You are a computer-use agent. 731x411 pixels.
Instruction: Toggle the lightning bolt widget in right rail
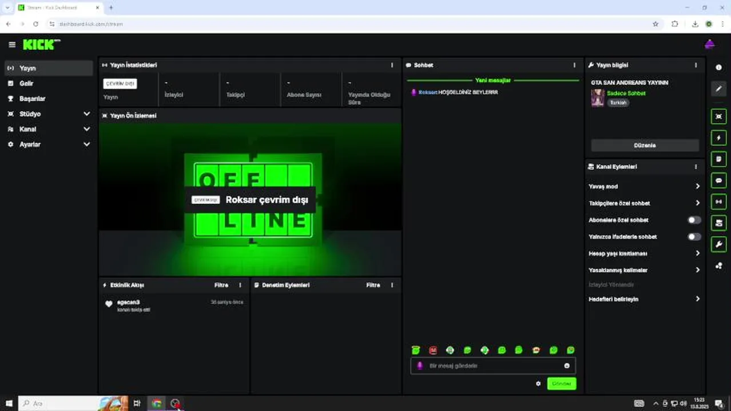(718, 138)
